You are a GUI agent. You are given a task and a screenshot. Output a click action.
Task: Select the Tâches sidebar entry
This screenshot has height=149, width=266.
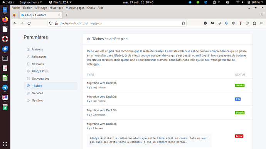point(51,86)
